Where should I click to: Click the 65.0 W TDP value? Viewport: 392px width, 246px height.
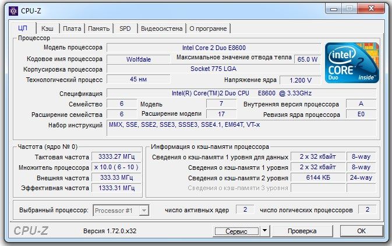point(308,59)
